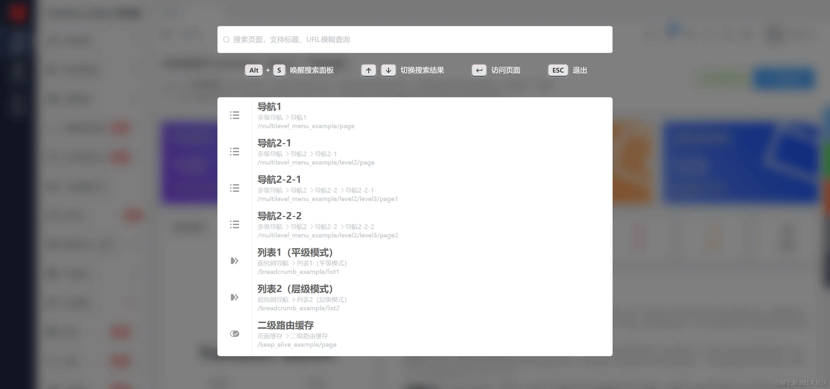Open the 列表1（平级模式） result
Viewport: 830px width, 389px height.
[x=415, y=261]
